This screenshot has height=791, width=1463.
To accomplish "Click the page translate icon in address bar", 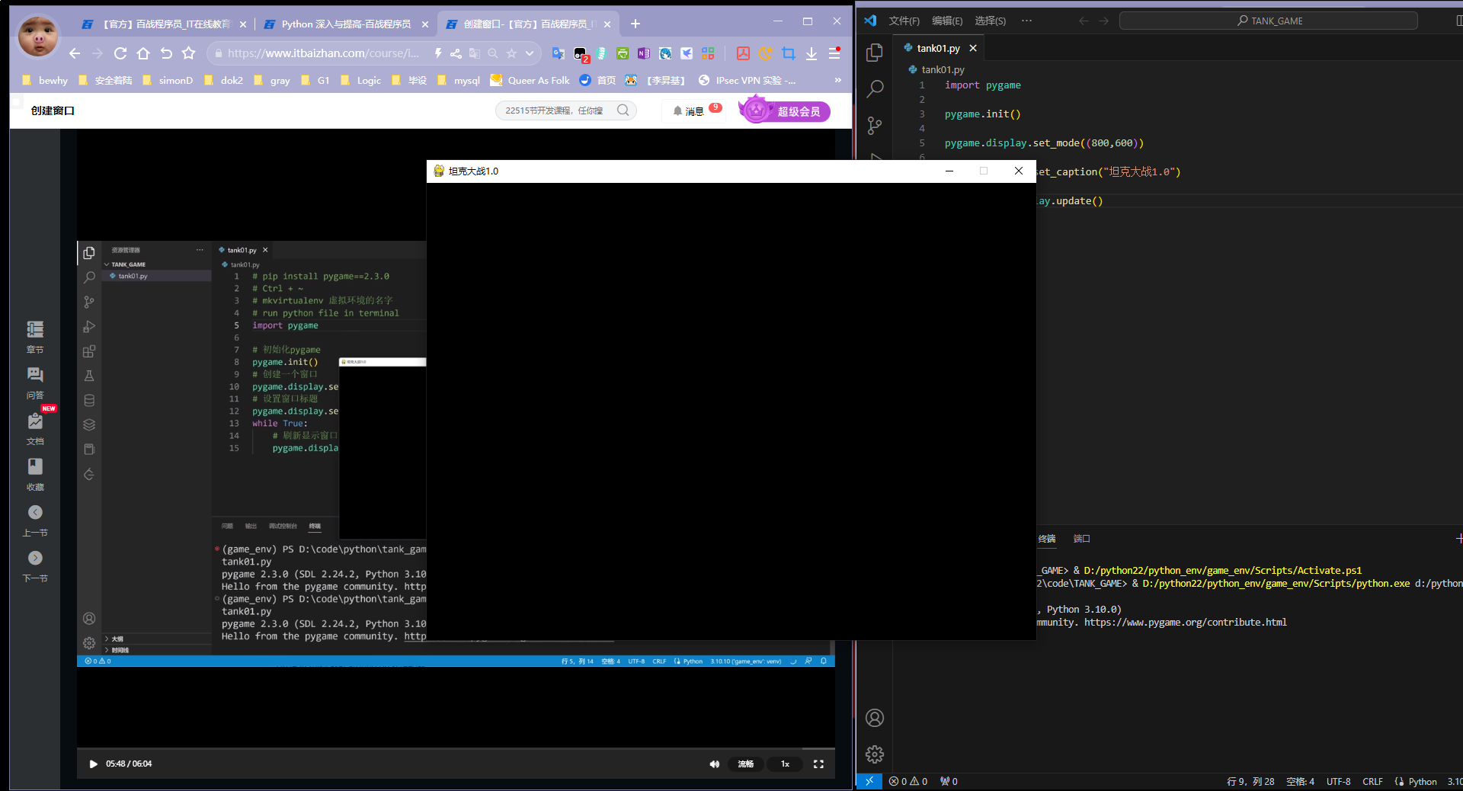I will (x=474, y=53).
